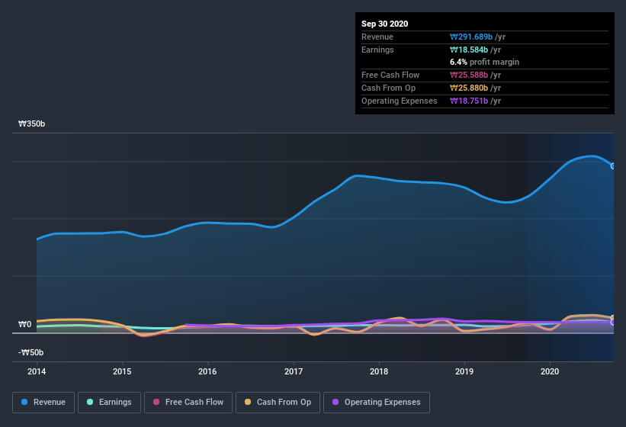
Task: Click the teal Earnings legend dot
Action: (x=91, y=402)
